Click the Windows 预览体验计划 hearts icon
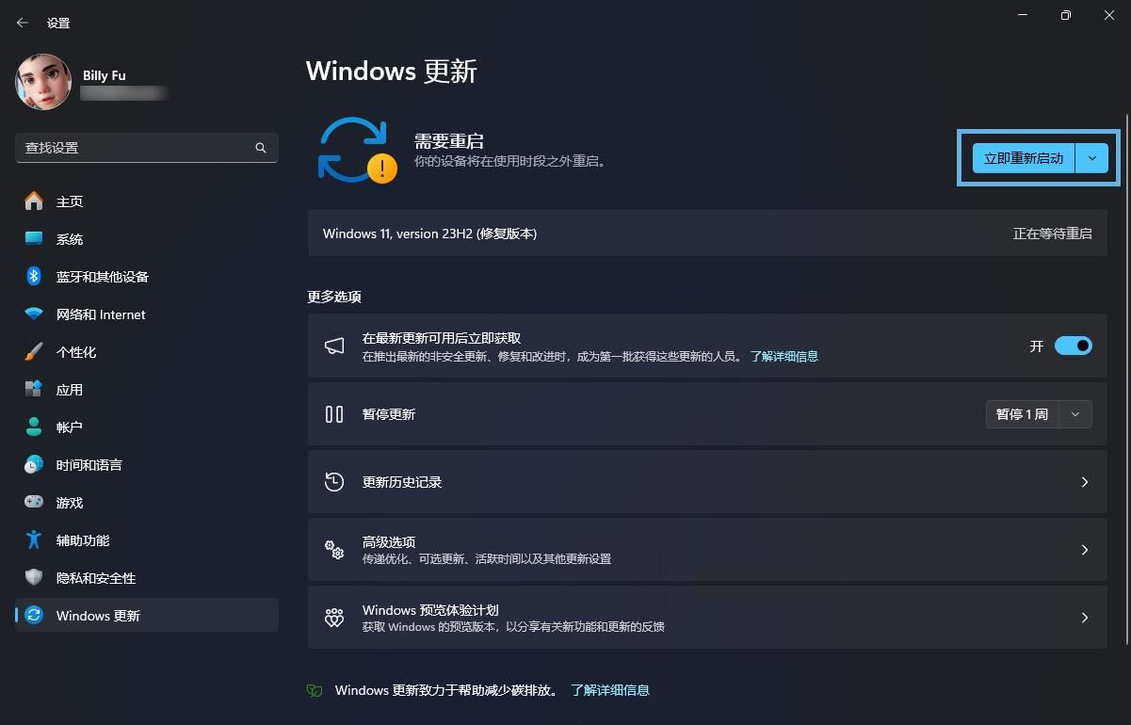 pyautogui.click(x=334, y=618)
